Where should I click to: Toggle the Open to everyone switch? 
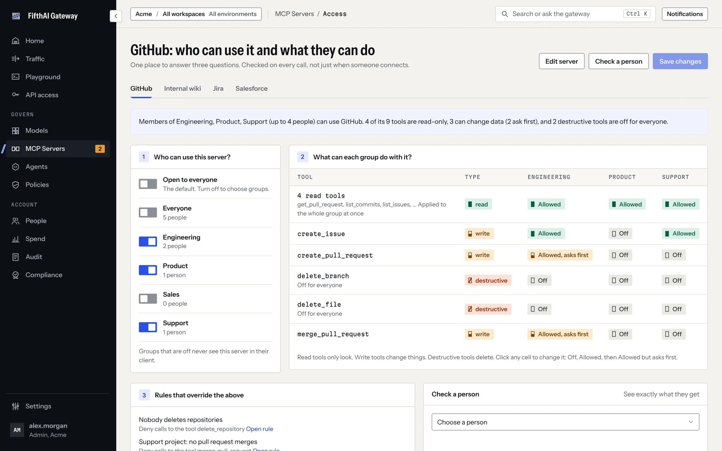click(148, 184)
